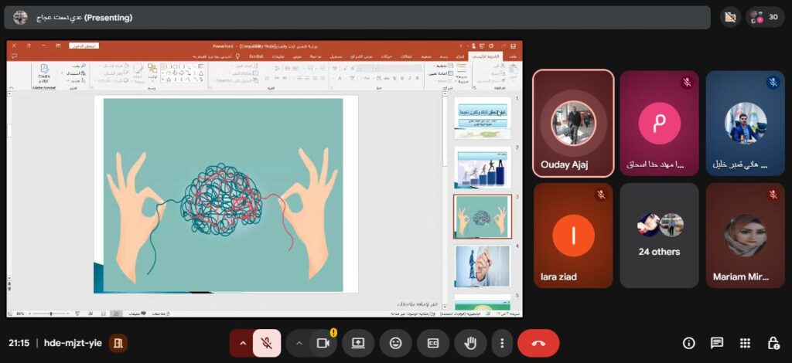The image size is (792, 363).
Task: Open the Activities grid icon
Action: 745,343
